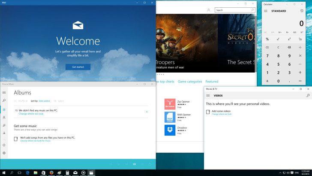Image resolution: width=312 pixels, height=176 pixels.
Task: Open Task View on taskbar
Action: (20, 173)
